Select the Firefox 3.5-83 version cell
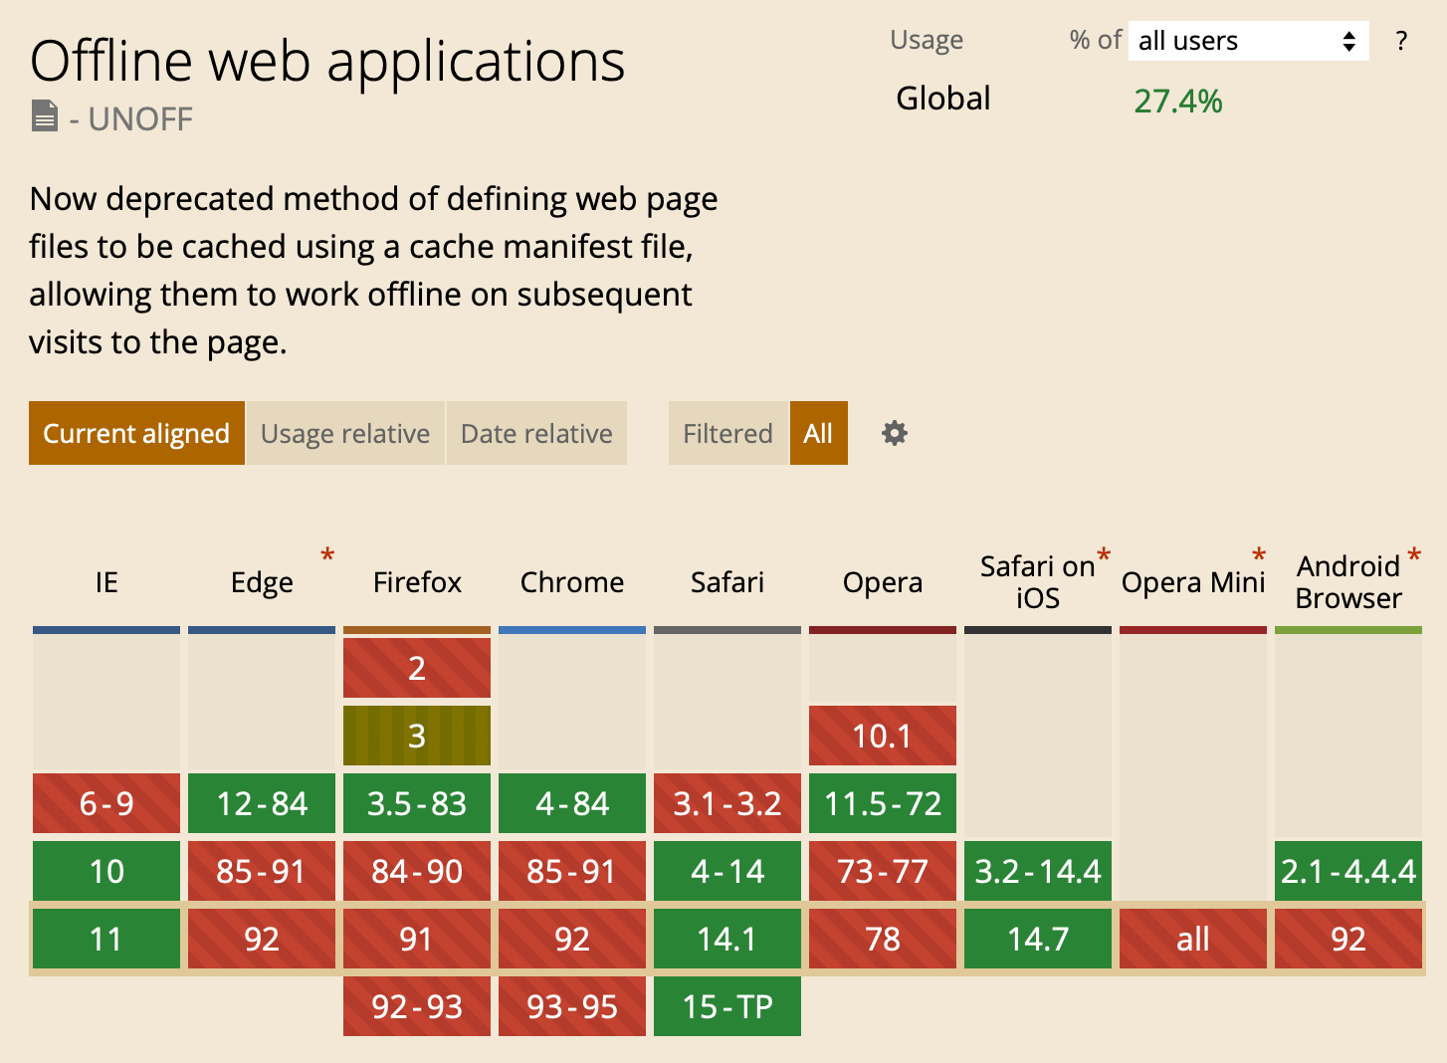The height and width of the screenshot is (1063, 1447). click(417, 803)
